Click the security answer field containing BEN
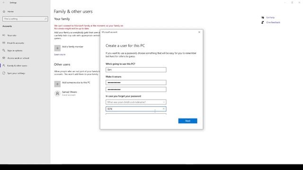 click(x=136, y=109)
